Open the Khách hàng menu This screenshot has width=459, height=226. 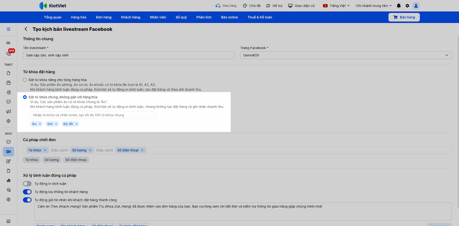click(131, 17)
